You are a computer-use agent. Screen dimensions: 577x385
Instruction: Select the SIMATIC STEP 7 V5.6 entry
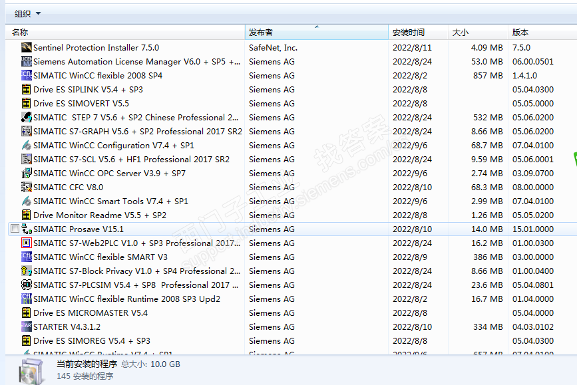tap(135, 117)
